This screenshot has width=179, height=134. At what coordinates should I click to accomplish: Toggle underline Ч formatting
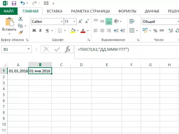(47, 31)
